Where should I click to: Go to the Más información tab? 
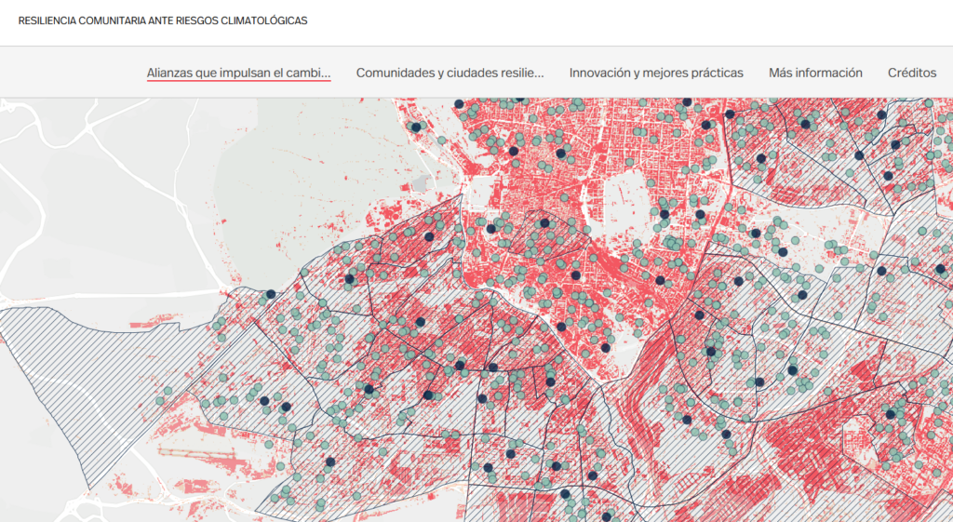[x=815, y=73]
